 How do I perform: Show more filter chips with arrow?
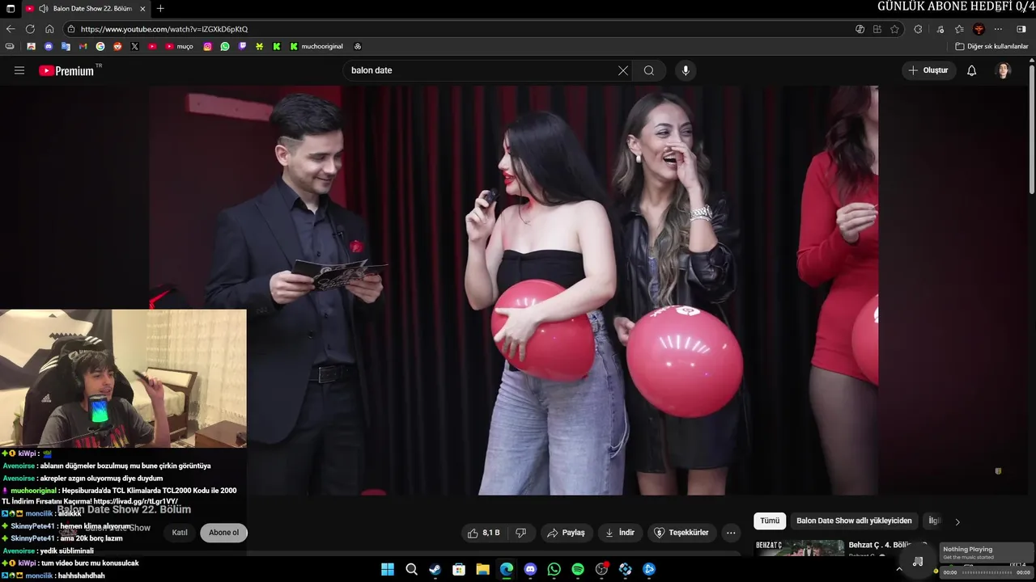957,521
